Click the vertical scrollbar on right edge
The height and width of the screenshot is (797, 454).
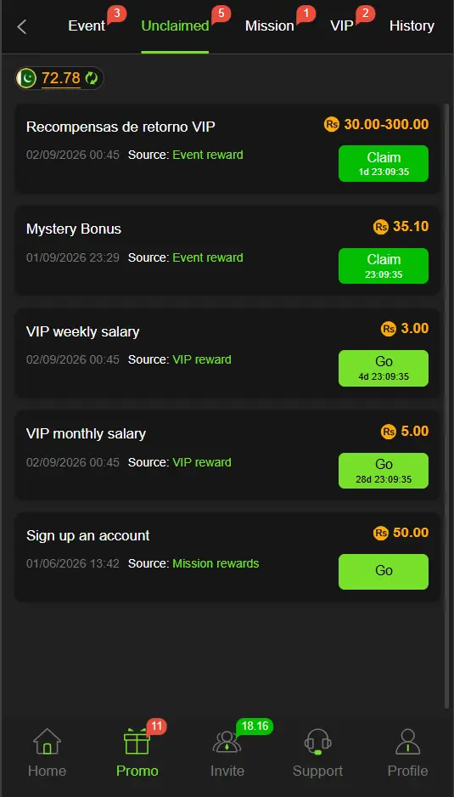pyautogui.click(x=446, y=407)
